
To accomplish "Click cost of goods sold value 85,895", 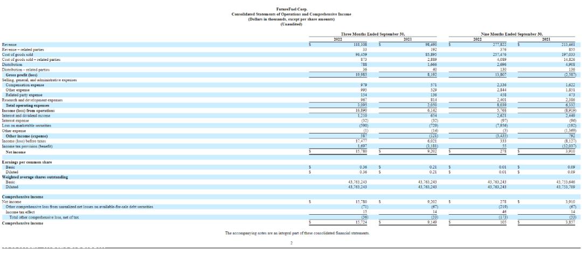I will (x=432, y=54).
